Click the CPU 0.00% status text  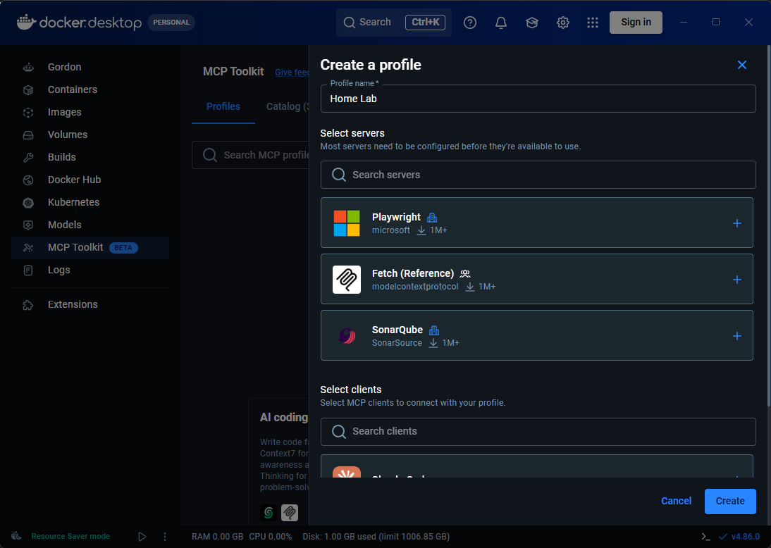pyautogui.click(x=271, y=537)
